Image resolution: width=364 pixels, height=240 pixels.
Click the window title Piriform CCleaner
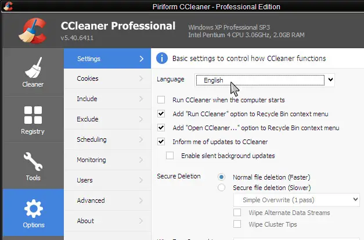[216, 6]
